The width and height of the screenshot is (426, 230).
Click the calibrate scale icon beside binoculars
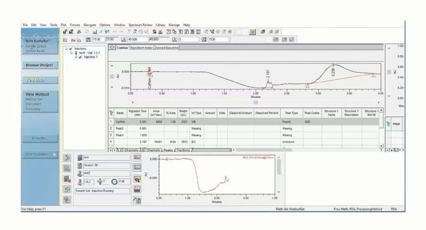(160, 32)
